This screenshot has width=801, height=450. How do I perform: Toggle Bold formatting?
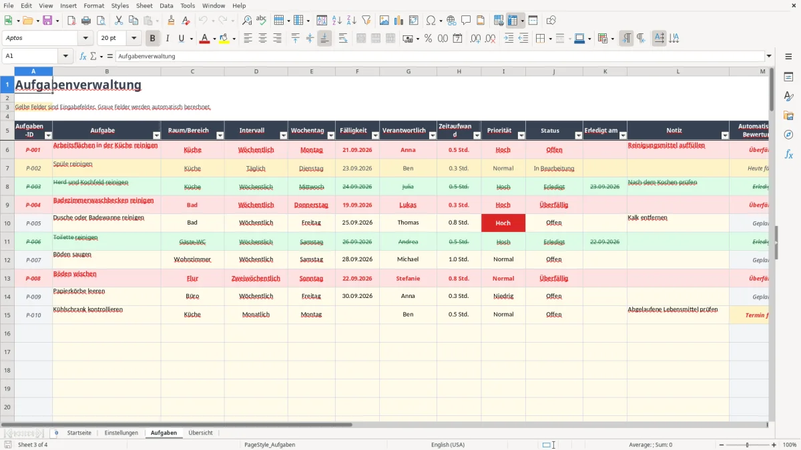click(152, 39)
